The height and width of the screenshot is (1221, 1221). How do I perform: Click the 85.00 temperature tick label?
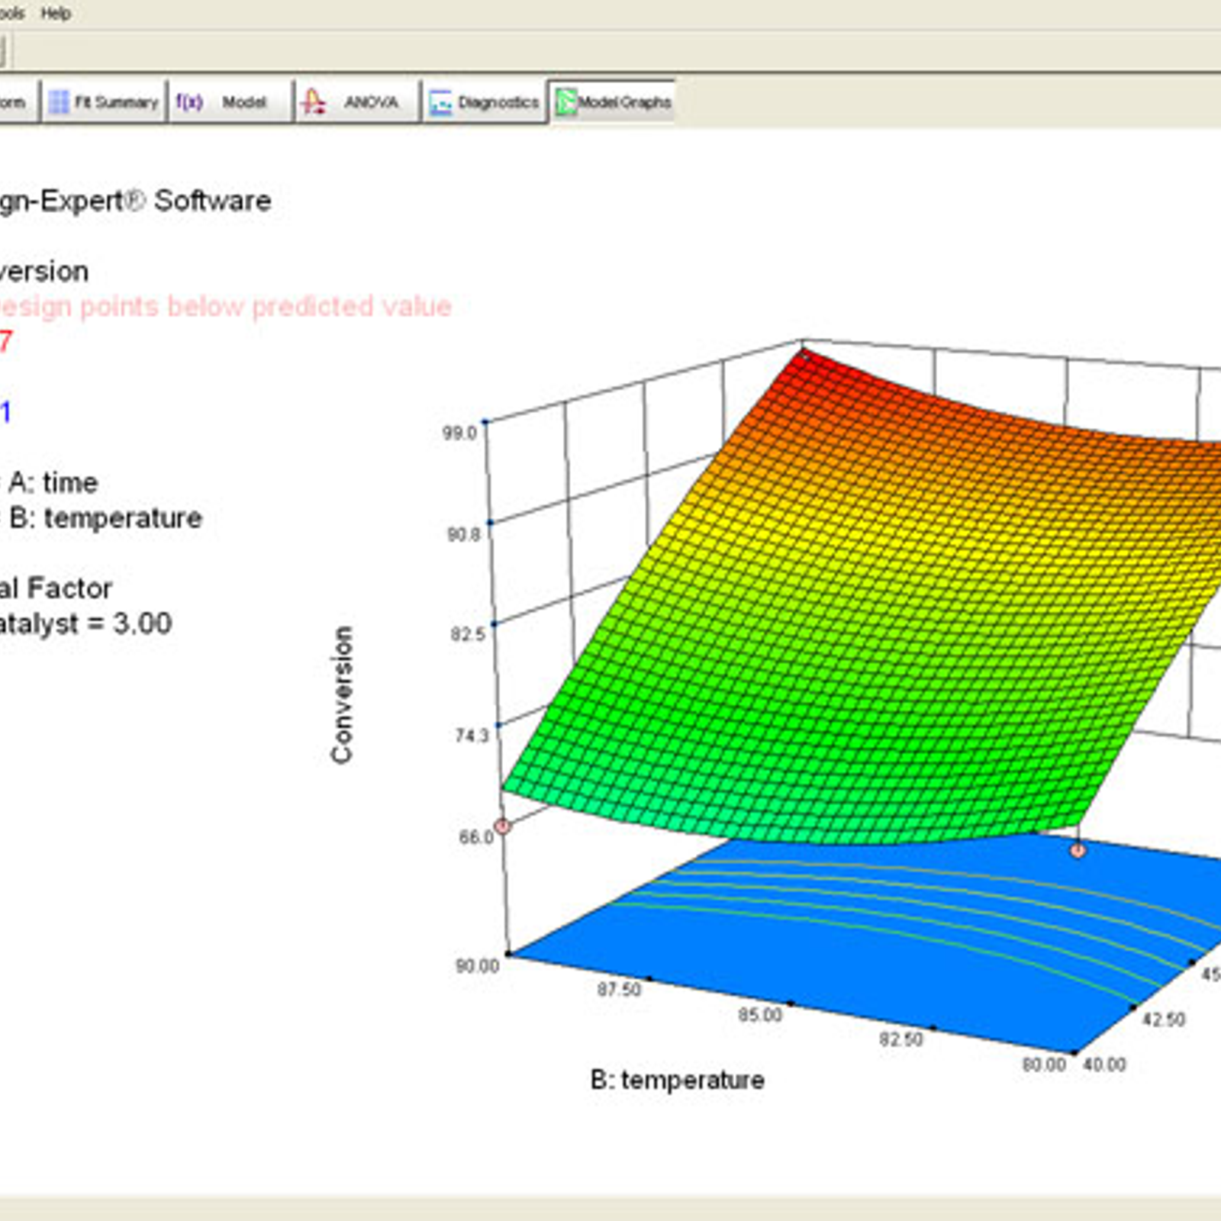click(760, 1014)
